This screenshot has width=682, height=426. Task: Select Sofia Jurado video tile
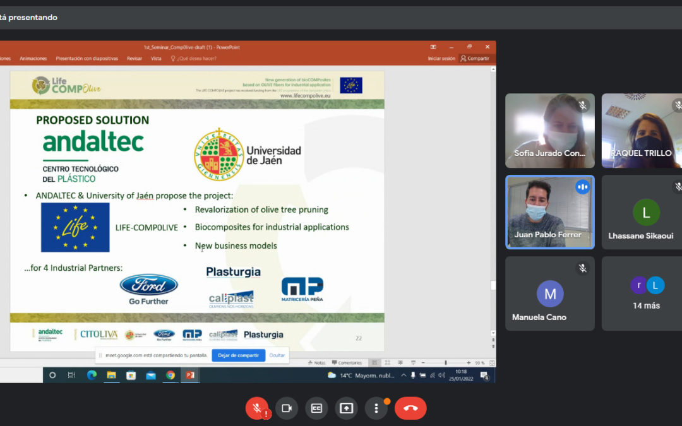550,131
